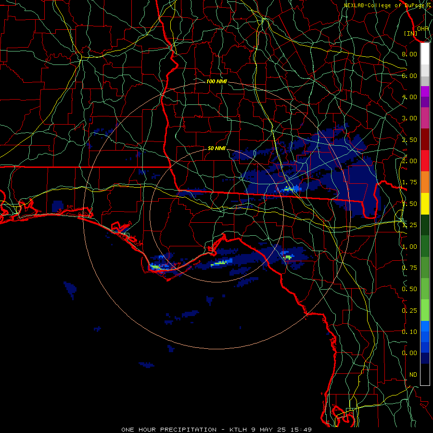The height and width of the screenshot is (433, 433).
Task: Click the 1.50 scale value
Action: coord(409,204)
